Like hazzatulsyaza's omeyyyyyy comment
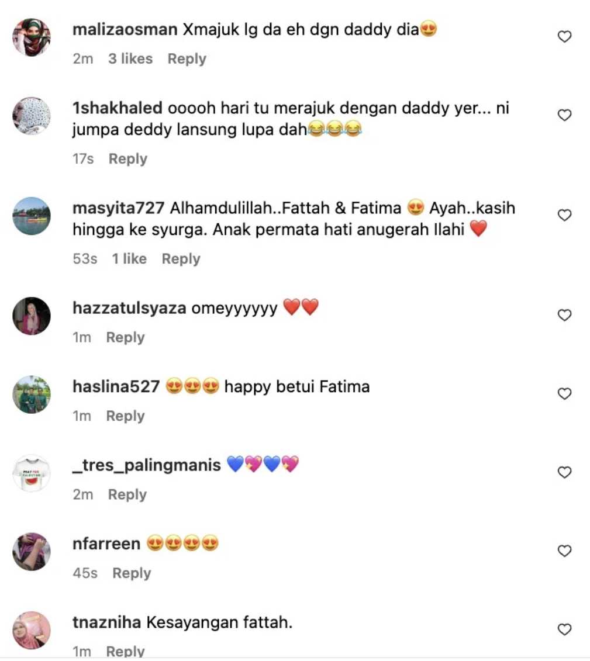590x661 pixels. tap(564, 315)
